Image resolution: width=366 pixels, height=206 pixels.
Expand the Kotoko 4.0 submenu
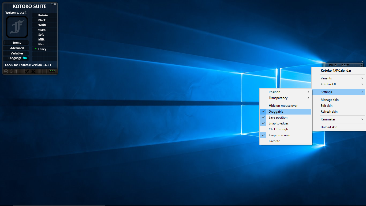pyautogui.click(x=338, y=84)
